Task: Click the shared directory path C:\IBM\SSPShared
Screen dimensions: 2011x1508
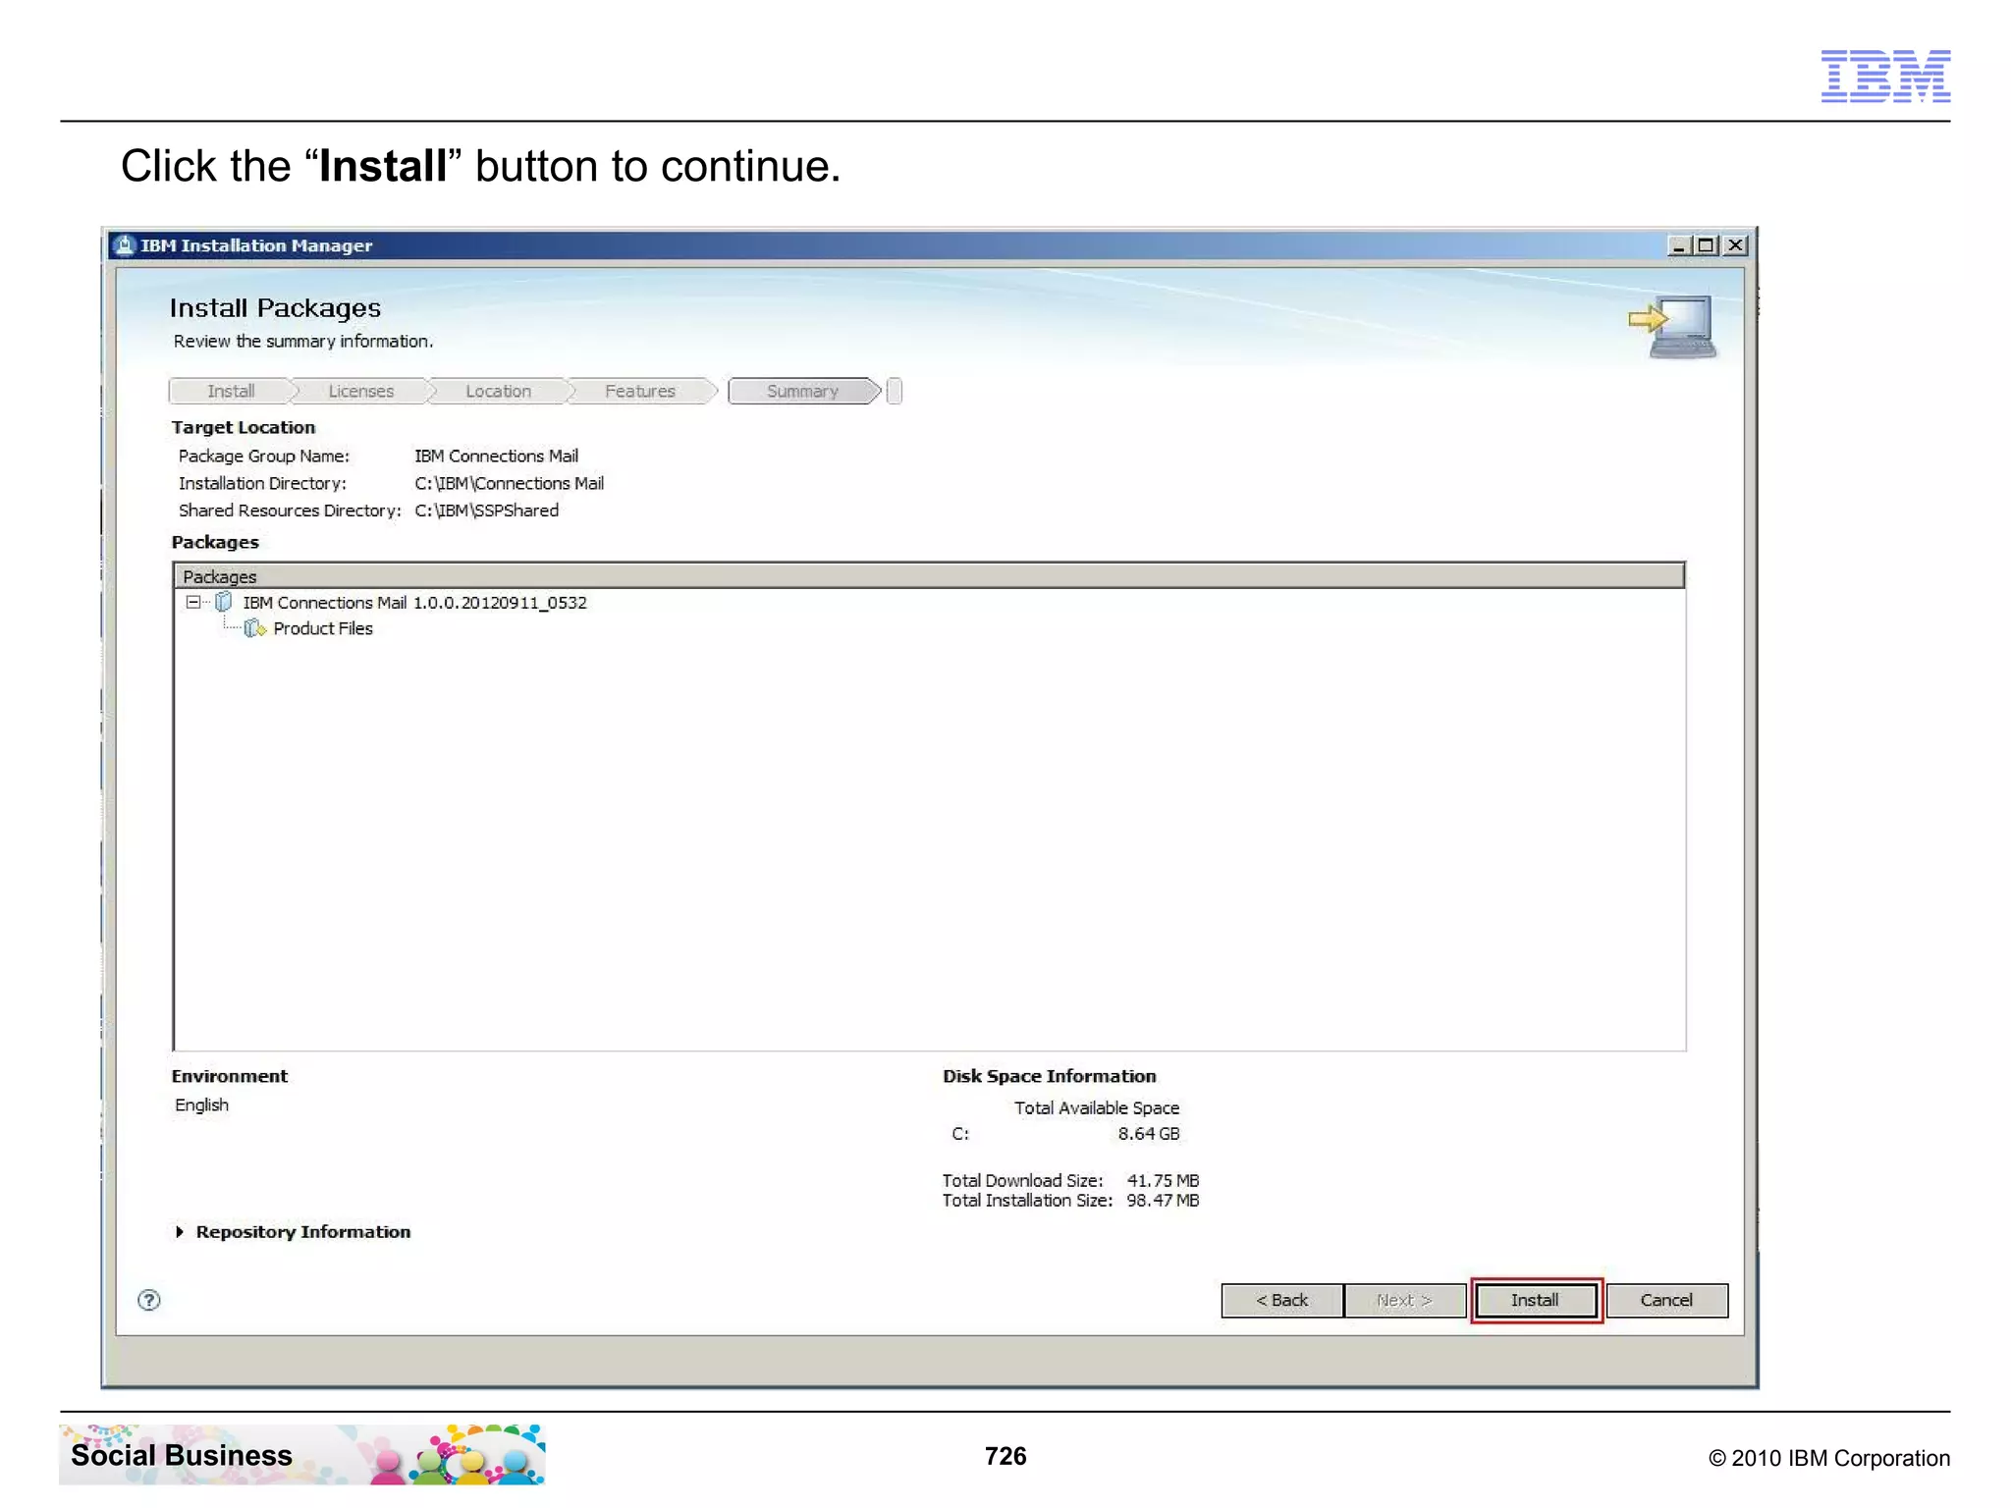Action: coord(486,511)
